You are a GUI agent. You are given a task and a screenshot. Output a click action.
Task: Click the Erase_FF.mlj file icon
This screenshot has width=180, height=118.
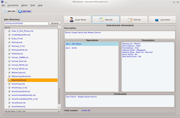pyautogui.click(x=10, y=39)
